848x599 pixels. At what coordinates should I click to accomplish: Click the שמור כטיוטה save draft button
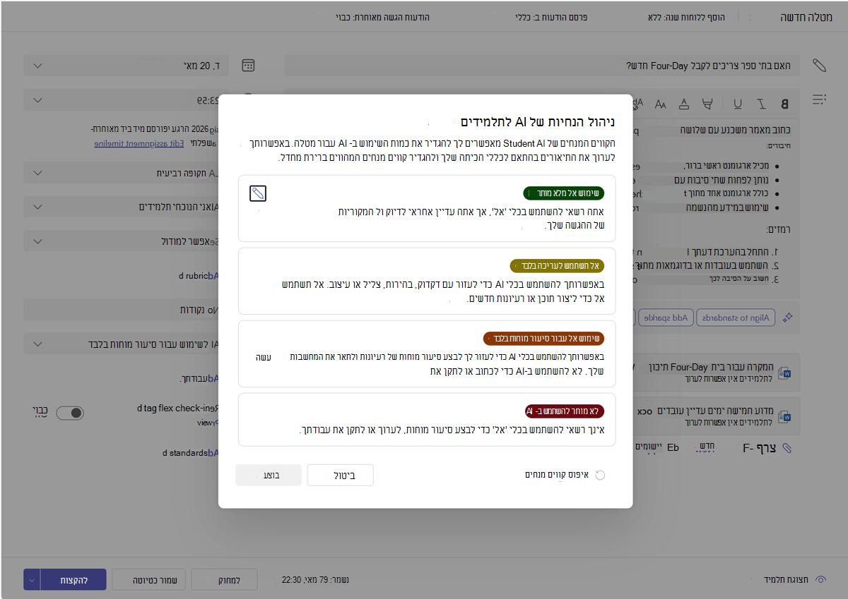click(x=149, y=580)
